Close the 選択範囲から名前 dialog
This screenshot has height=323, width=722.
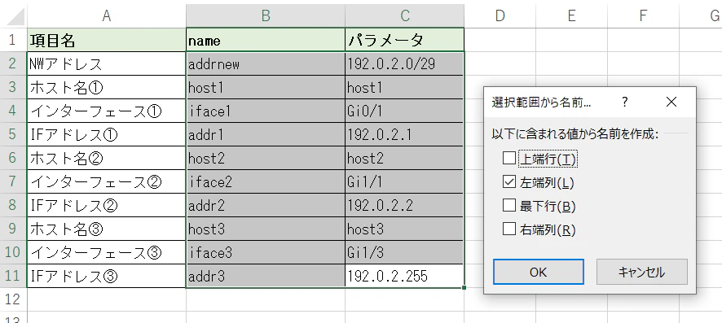coord(671,102)
